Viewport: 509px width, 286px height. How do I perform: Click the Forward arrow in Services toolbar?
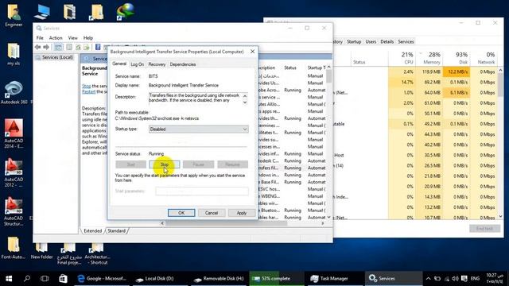point(46,48)
